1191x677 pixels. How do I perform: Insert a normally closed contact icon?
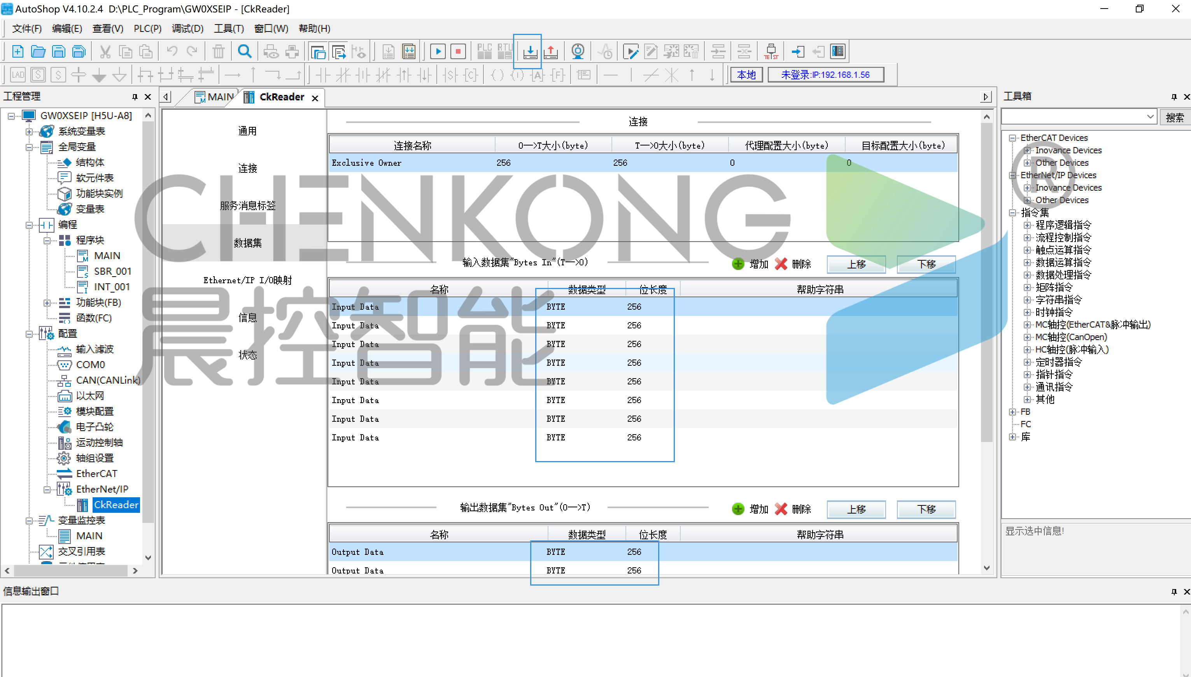click(x=343, y=75)
